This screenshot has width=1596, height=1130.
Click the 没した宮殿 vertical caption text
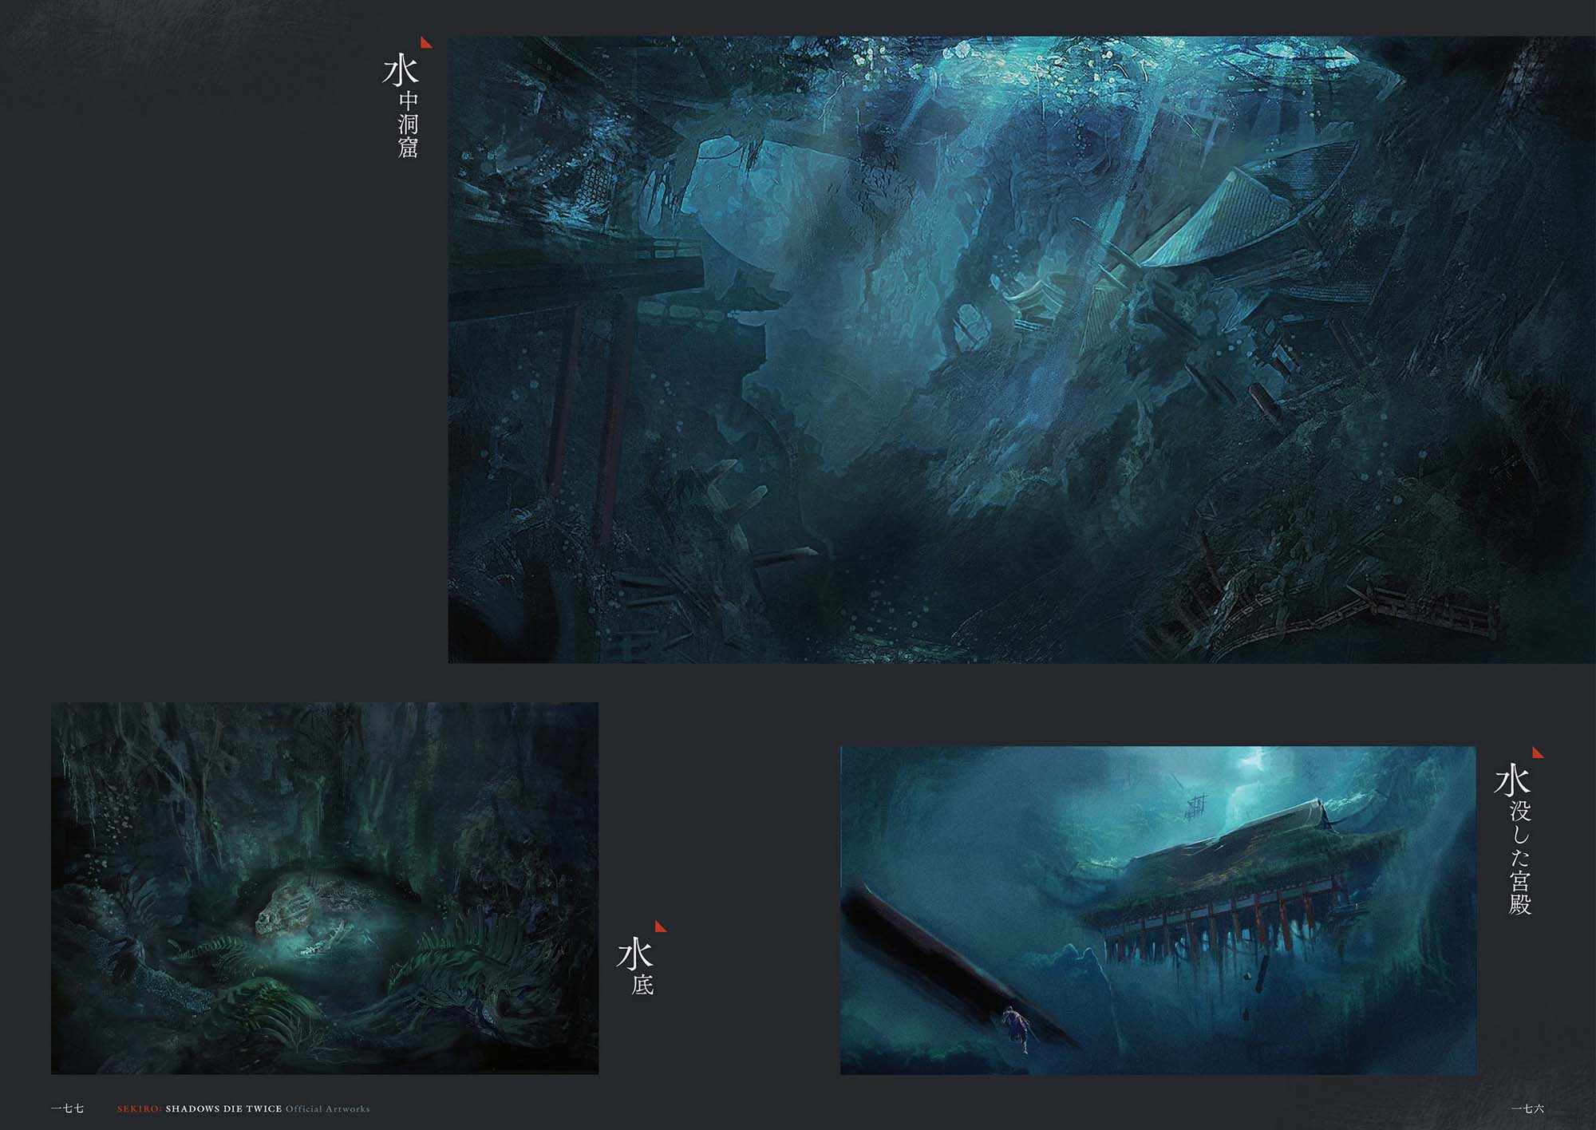point(1519,859)
